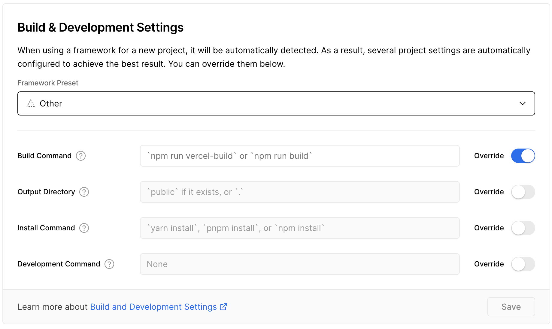The height and width of the screenshot is (329, 552).
Task: Enable the Development Command override
Action: coord(523,264)
